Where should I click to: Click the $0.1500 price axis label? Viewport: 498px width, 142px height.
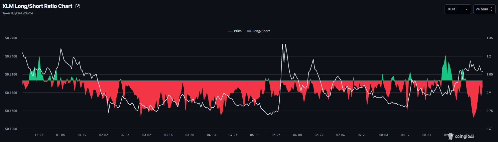point(11,111)
